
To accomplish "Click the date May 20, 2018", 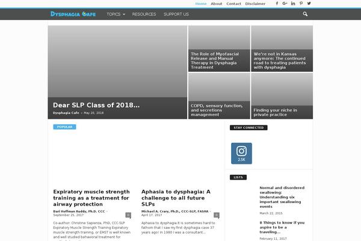I will click(x=94, y=113).
